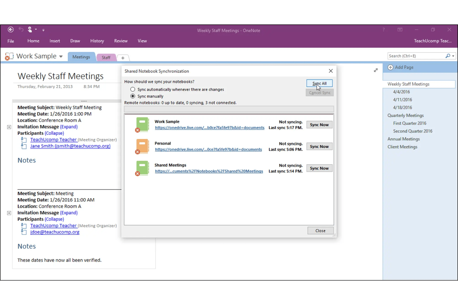Open the Review ribbon tab
The image size is (458, 305).
tap(121, 41)
